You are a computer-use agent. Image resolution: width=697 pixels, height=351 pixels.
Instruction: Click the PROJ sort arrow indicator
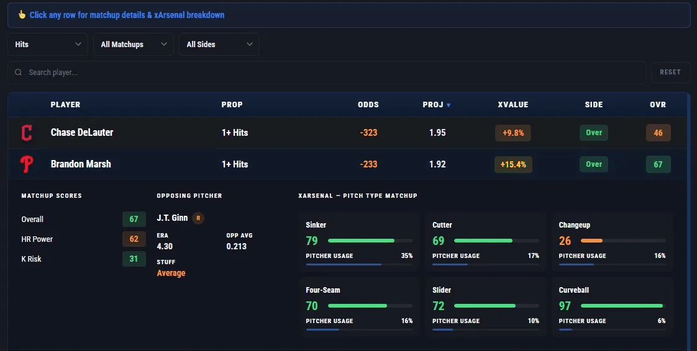coord(449,105)
